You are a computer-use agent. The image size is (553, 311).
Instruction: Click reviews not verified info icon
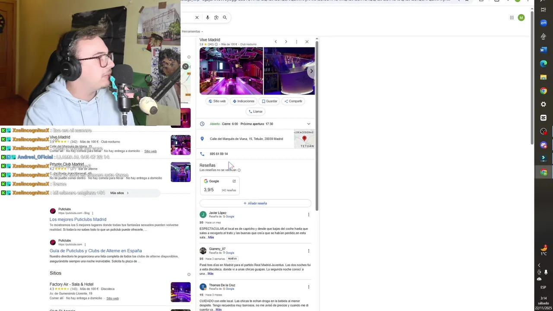(x=239, y=170)
